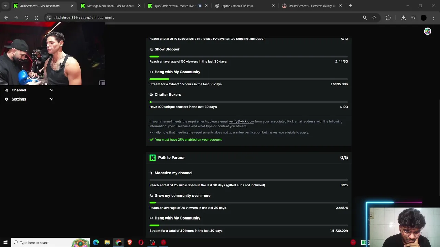Click the Show Stopper progress bar
440x247 pixels.
tap(248, 56)
